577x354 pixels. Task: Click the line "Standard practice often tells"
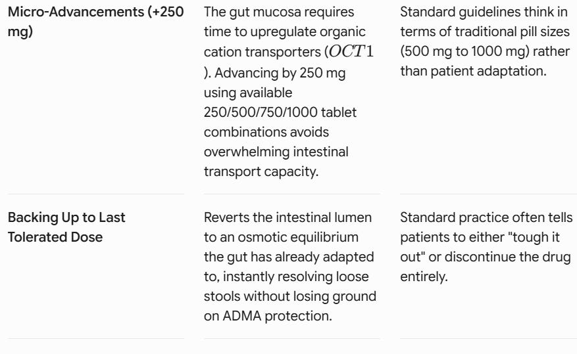click(486, 217)
